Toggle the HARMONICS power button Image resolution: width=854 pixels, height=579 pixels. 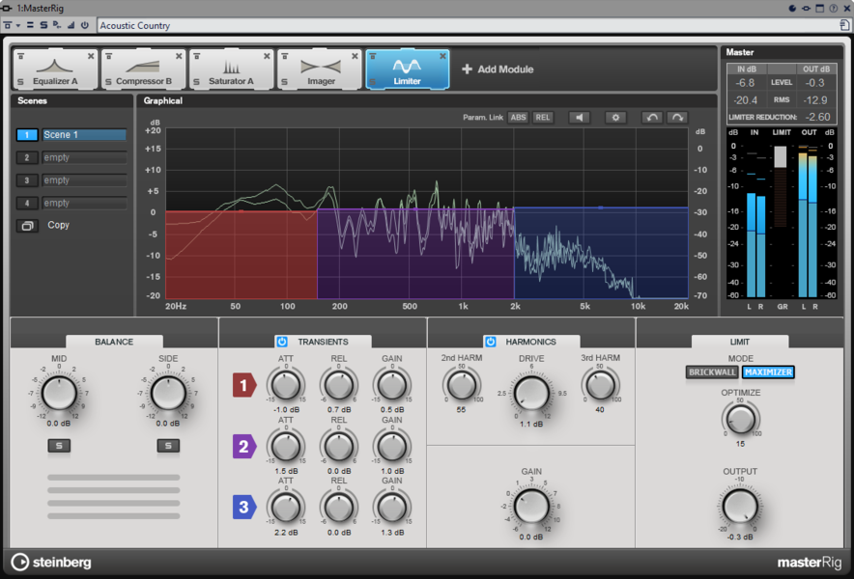[x=490, y=342]
